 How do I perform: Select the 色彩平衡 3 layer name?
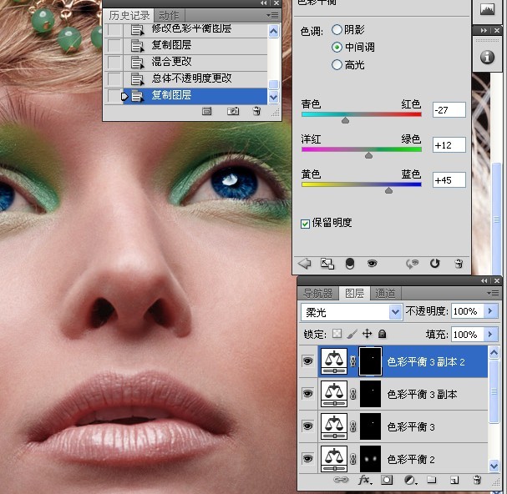click(411, 426)
